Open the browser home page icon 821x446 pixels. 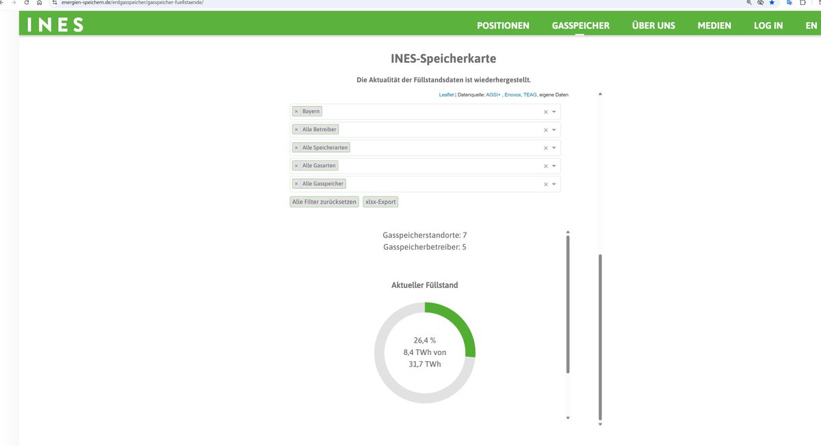(x=40, y=3)
